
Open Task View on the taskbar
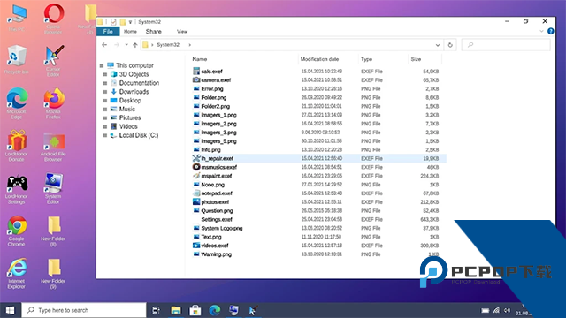click(156, 310)
